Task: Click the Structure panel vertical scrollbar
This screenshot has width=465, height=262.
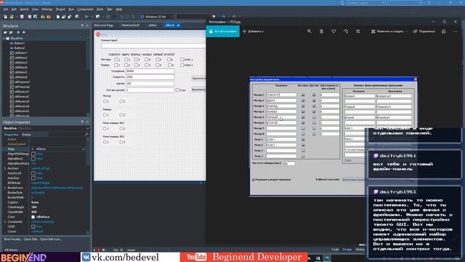Action: 88,76
